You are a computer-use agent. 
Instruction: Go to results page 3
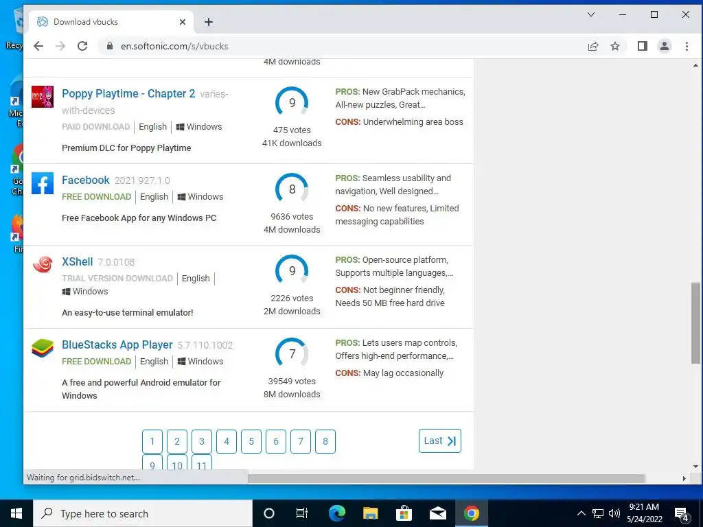pyautogui.click(x=202, y=441)
